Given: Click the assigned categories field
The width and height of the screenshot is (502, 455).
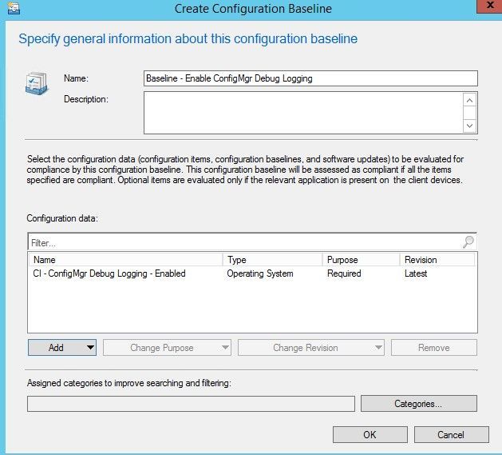Looking at the screenshot, I should click(x=191, y=404).
